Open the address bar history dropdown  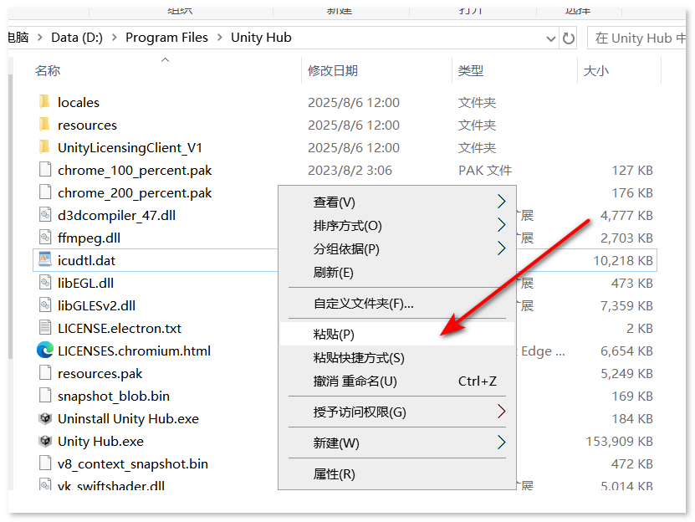[x=550, y=38]
